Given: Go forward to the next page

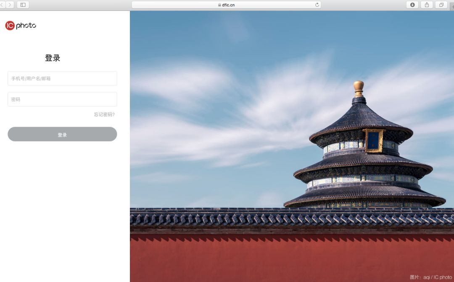Looking at the screenshot, I should pyautogui.click(x=10, y=5).
